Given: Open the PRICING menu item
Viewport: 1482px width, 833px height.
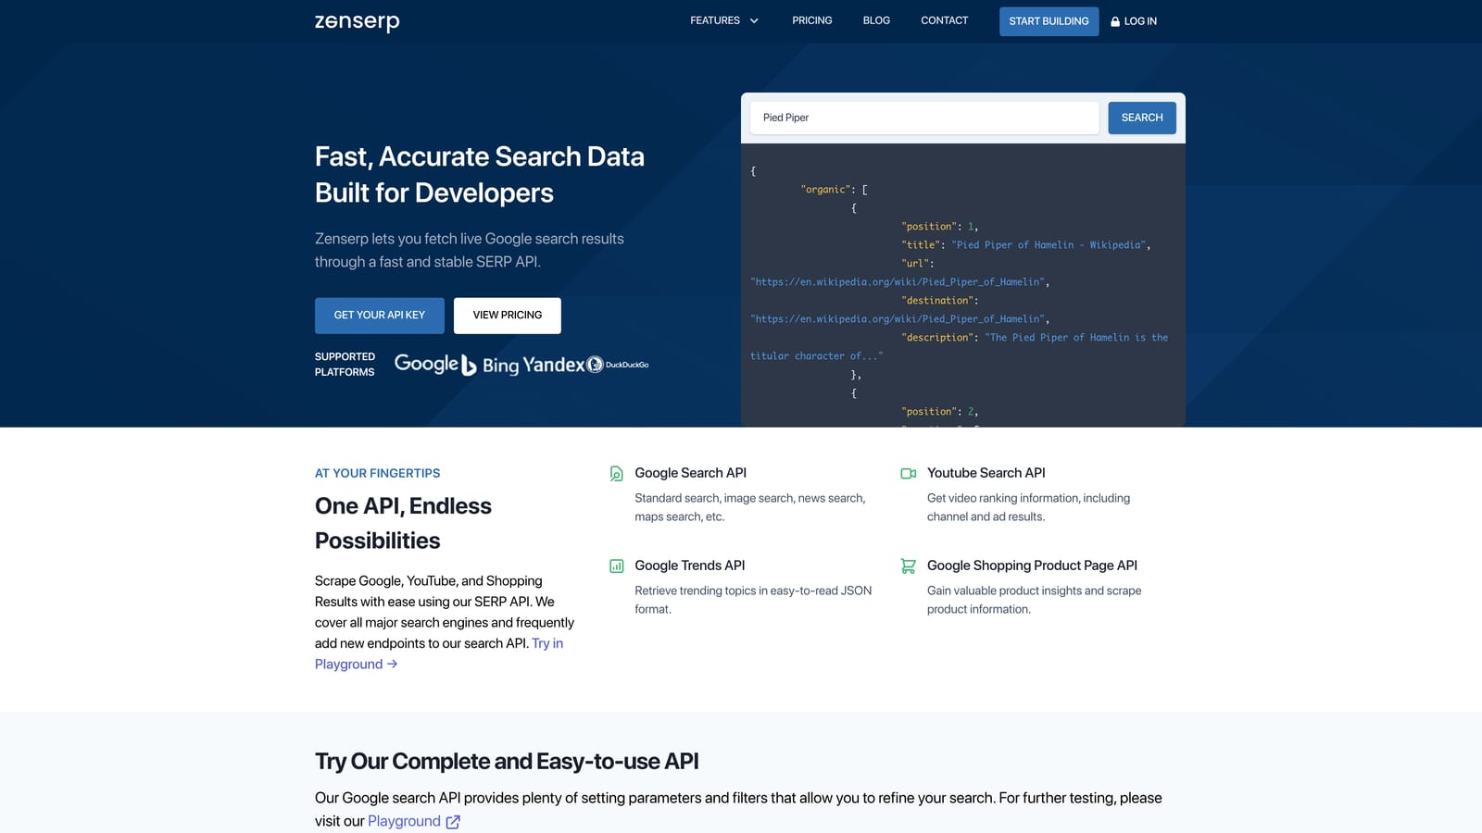Looking at the screenshot, I should pos(812,20).
